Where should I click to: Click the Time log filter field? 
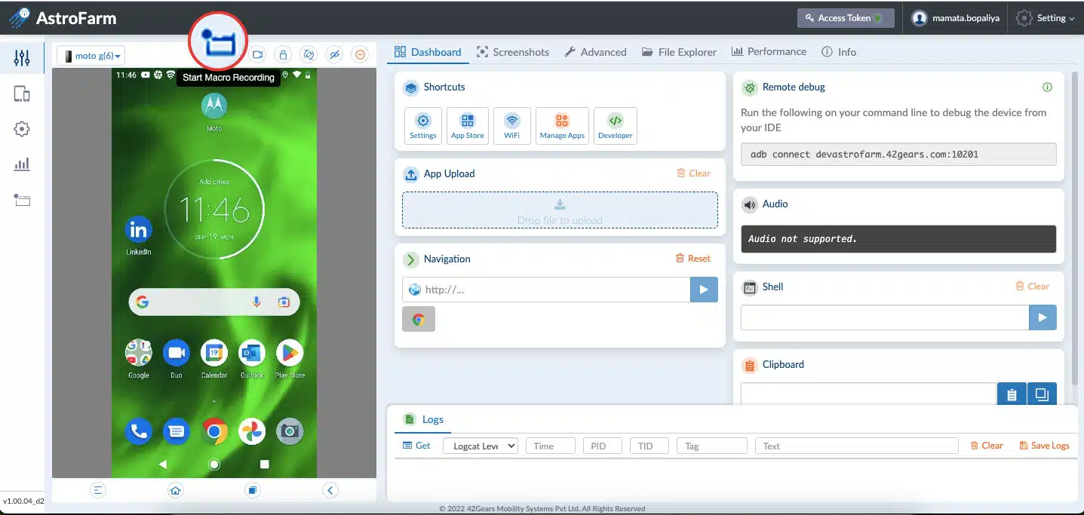551,446
